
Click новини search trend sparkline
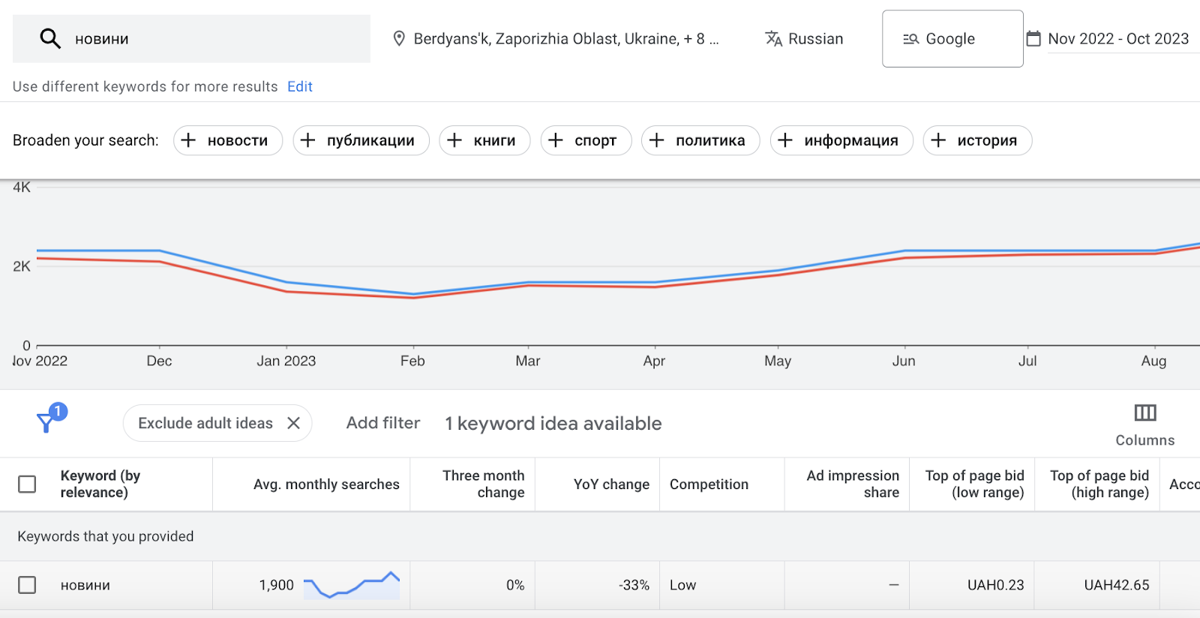click(x=351, y=585)
